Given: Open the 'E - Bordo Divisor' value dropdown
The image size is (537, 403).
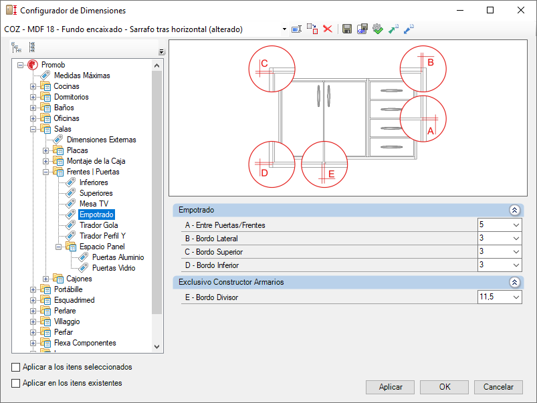Looking at the screenshot, I should [516, 297].
